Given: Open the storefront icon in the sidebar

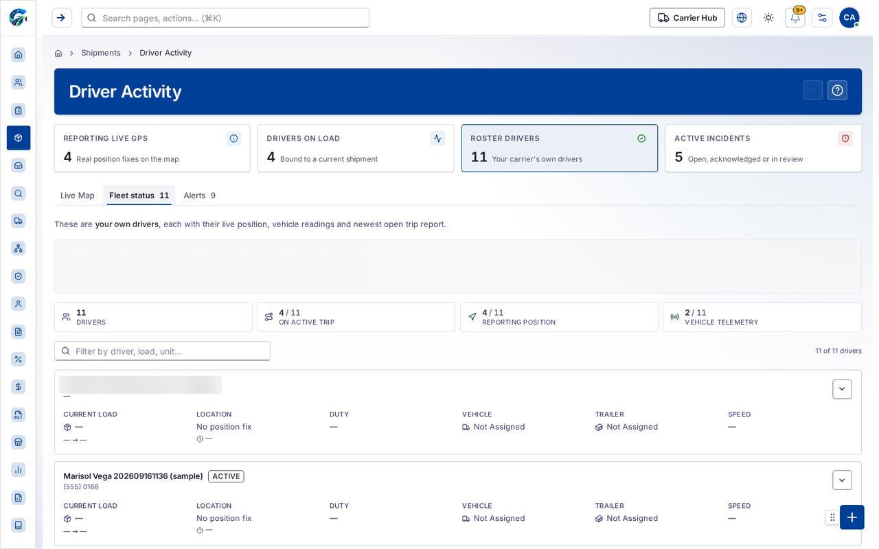Looking at the screenshot, I should (x=19, y=442).
